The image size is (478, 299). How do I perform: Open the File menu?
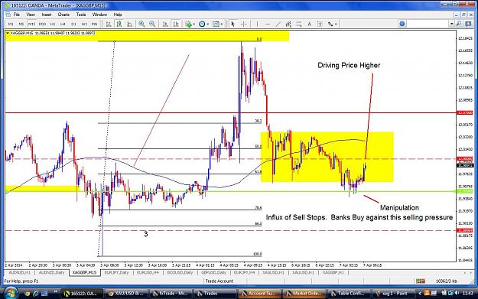(17, 15)
